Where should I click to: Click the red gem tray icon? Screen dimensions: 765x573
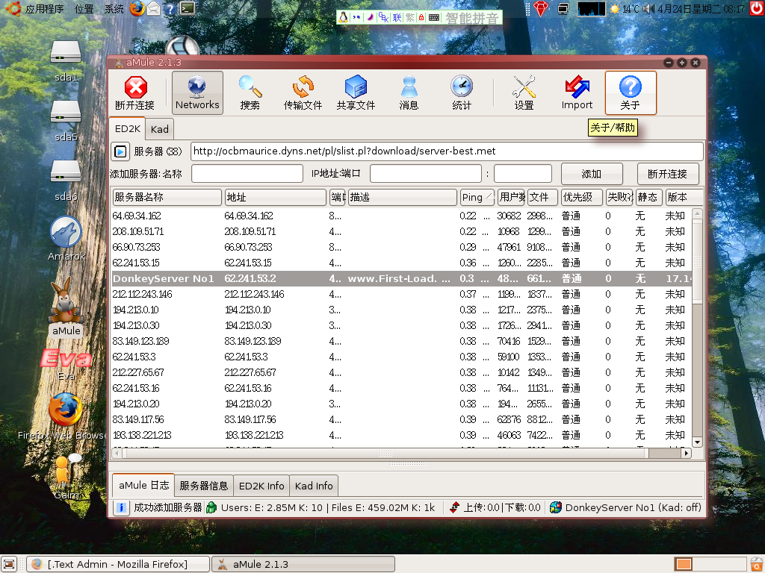(541, 9)
